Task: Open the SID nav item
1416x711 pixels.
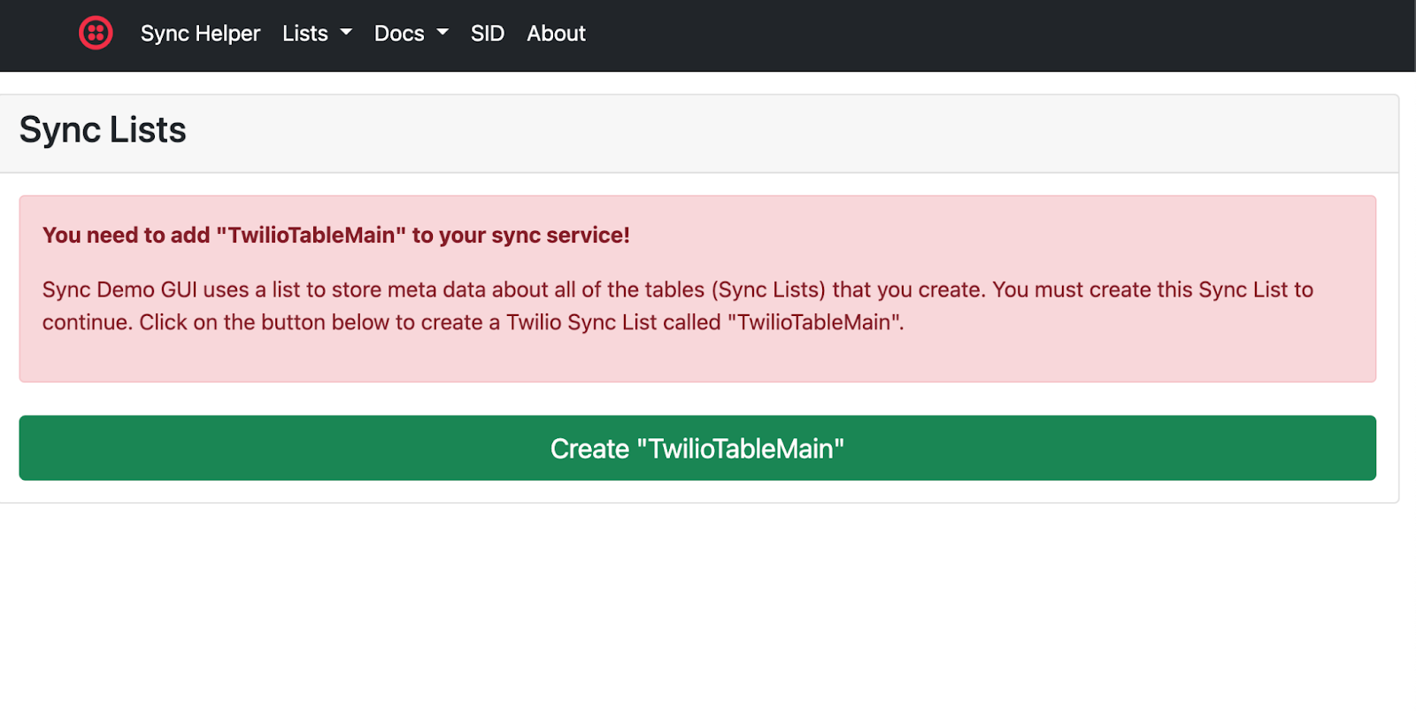Action: click(x=488, y=34)
